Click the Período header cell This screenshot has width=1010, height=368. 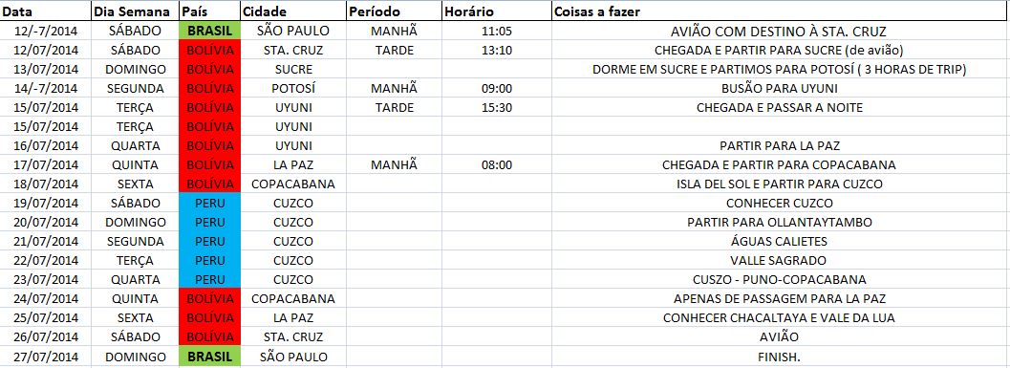pyautogui.click(x=395, y=11)
